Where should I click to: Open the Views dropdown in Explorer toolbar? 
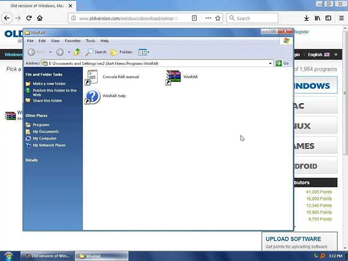point(144,52)
